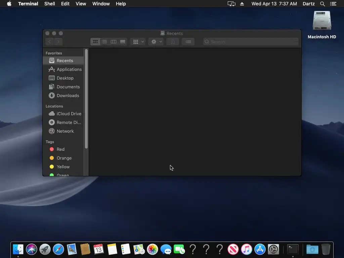This screenshot has width=344, height=258.
Task: Open the Window menu
Action: [101, 4]
